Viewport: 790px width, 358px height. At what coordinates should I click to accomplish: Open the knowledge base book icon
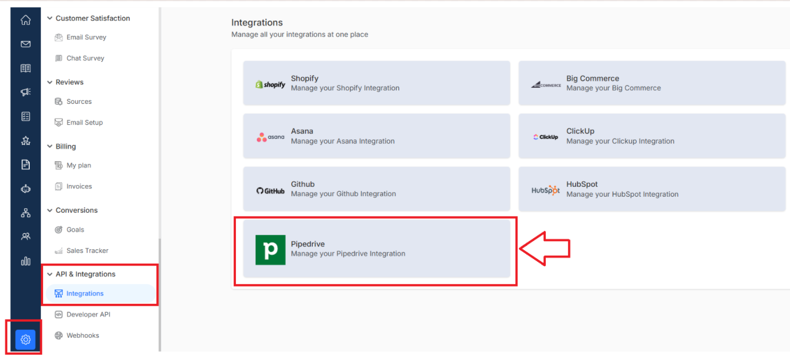tap(25, 69)
